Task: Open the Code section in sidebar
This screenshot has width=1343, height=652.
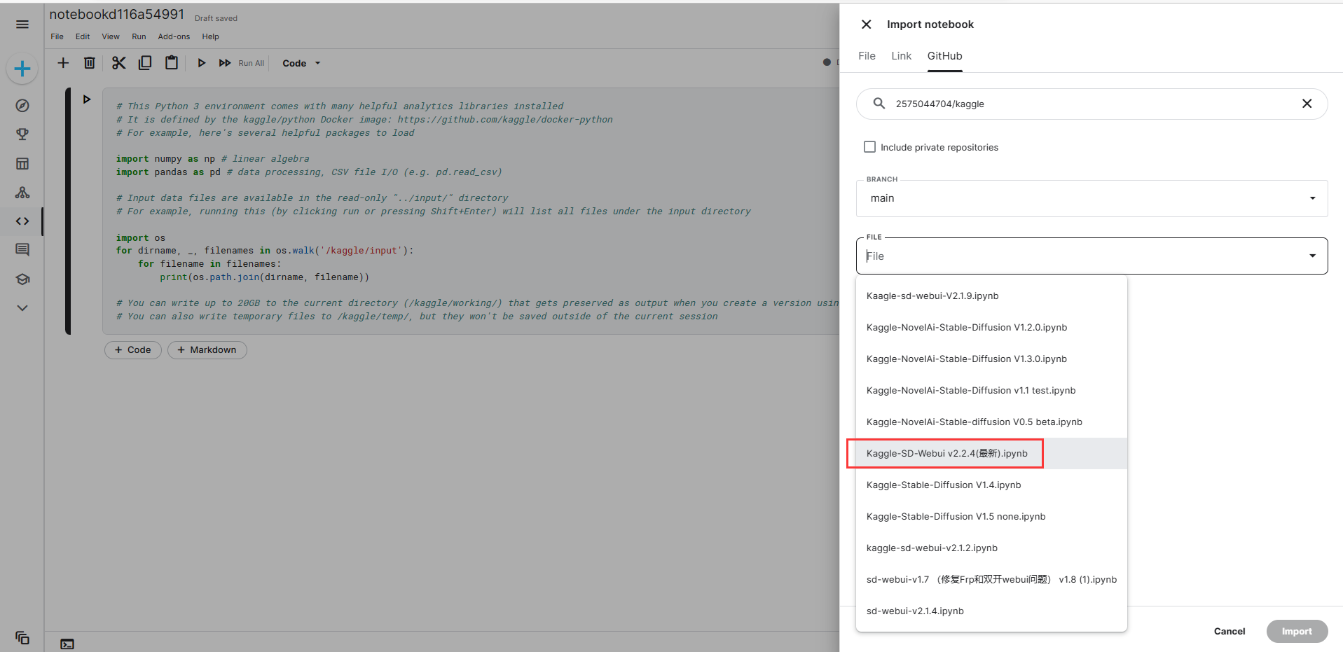Action: click(x=22, y=221)
